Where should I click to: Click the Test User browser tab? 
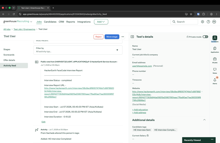[33, 8]
